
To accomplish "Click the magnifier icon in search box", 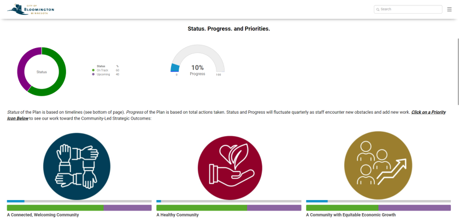I will (x=378, y=9).
